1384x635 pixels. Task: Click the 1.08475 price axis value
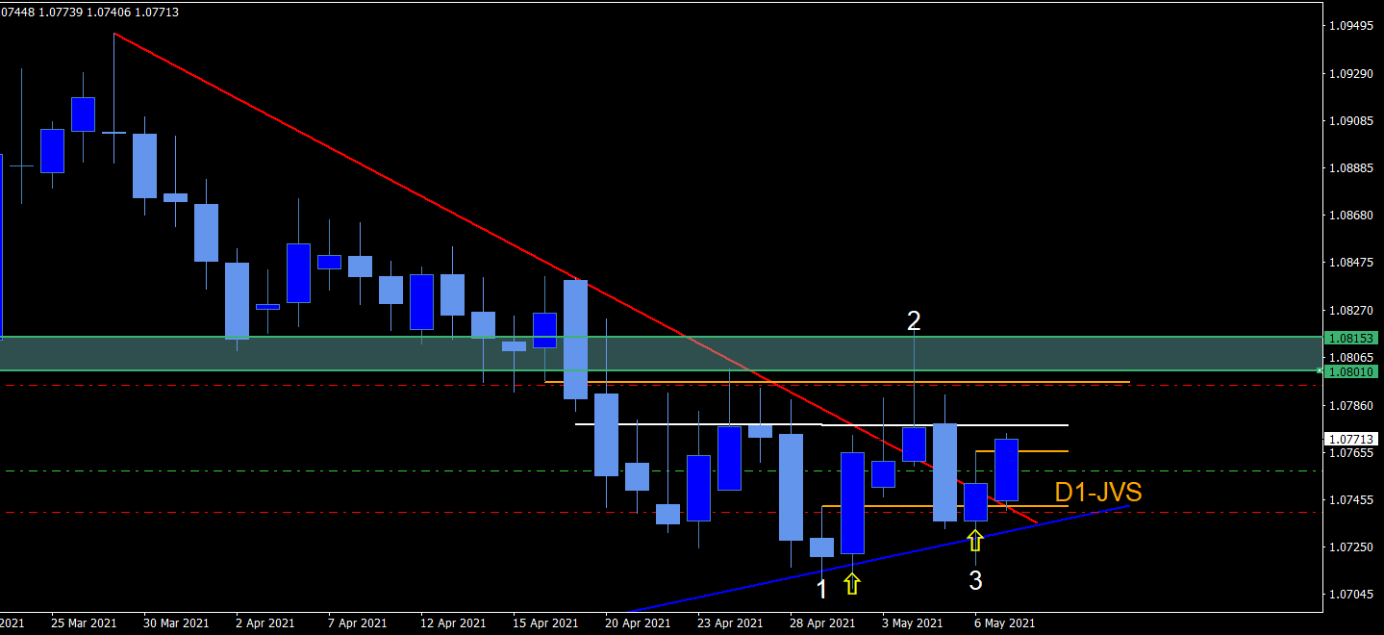[1351, 262]
